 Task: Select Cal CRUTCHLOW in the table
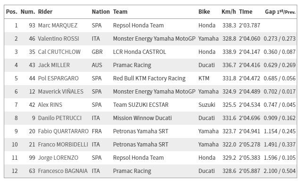pos(59,52)
